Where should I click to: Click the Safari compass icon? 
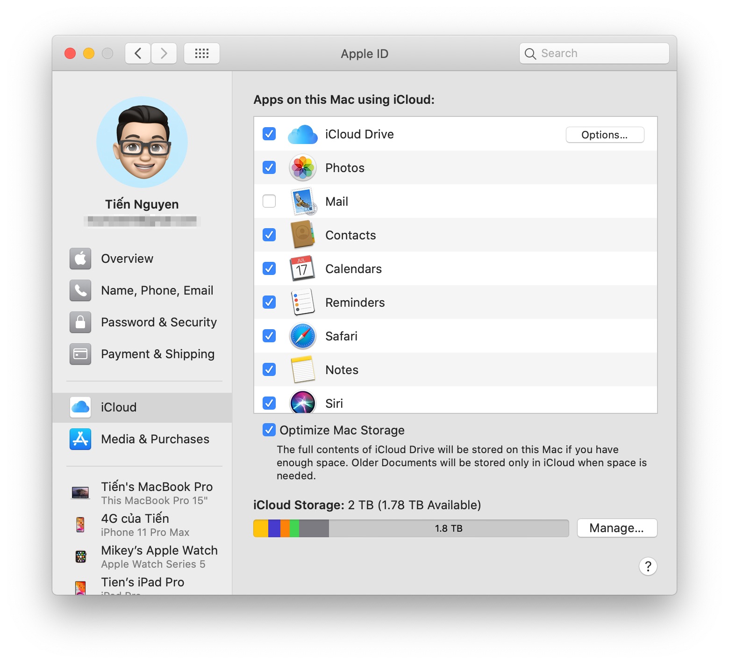pyautogui.click(x=303, y=336)
